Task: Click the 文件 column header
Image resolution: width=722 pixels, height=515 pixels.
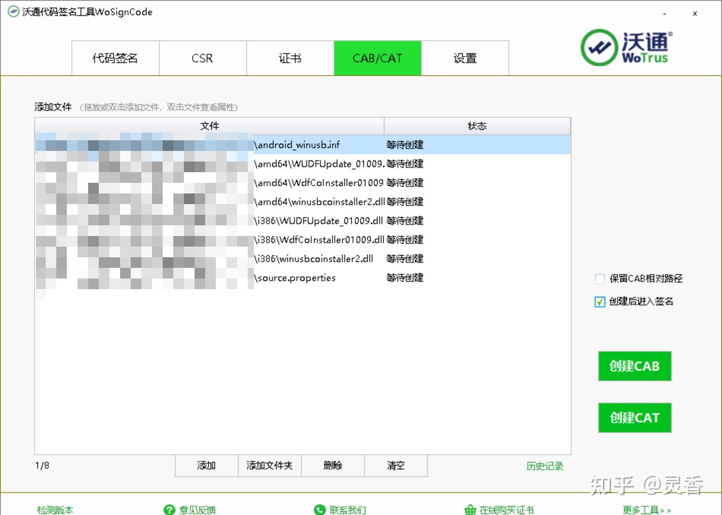Action: [209, 126]
